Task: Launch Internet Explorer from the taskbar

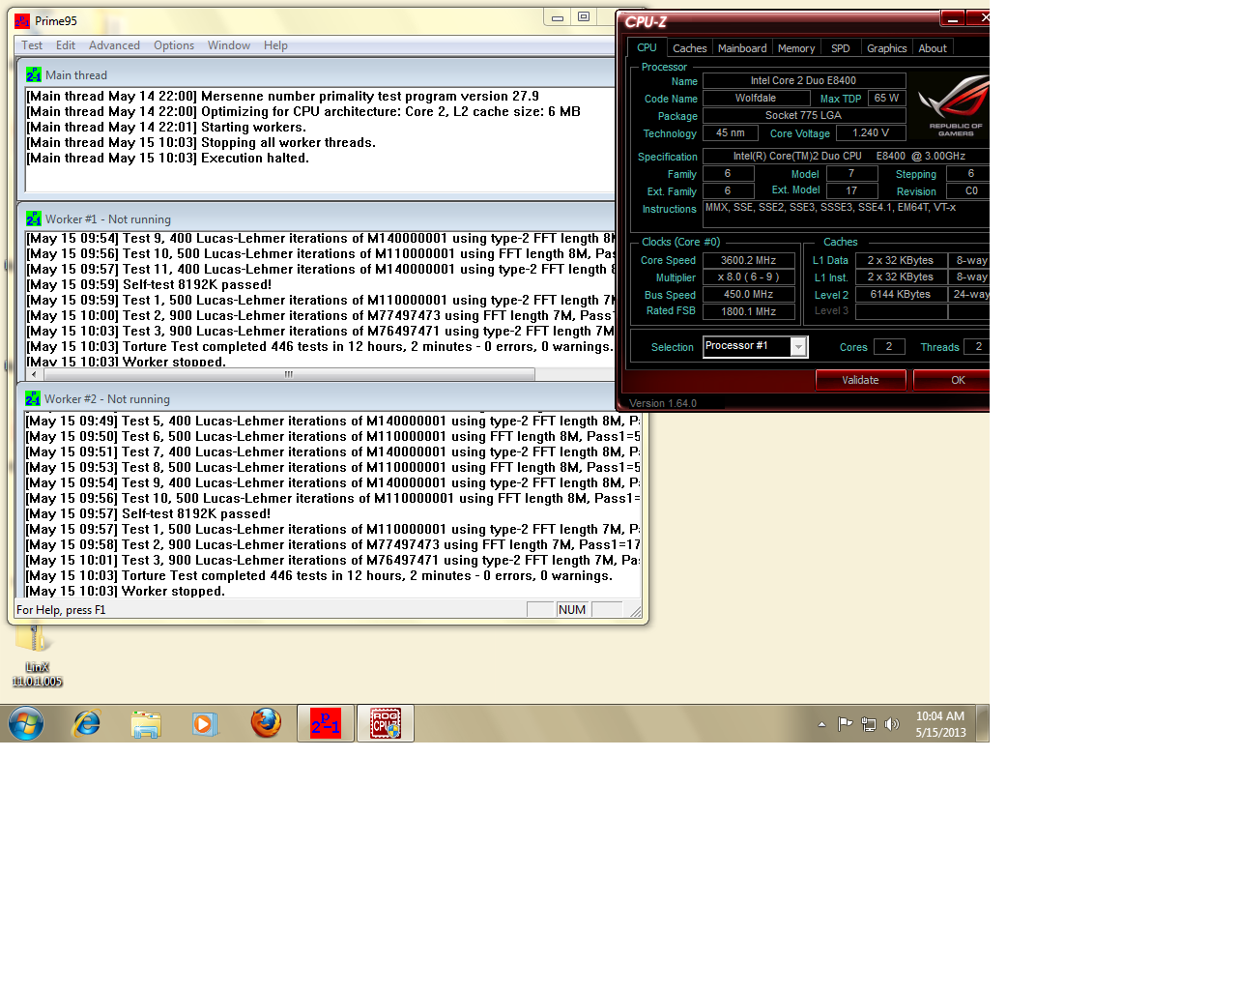Action: pos(87,723)
